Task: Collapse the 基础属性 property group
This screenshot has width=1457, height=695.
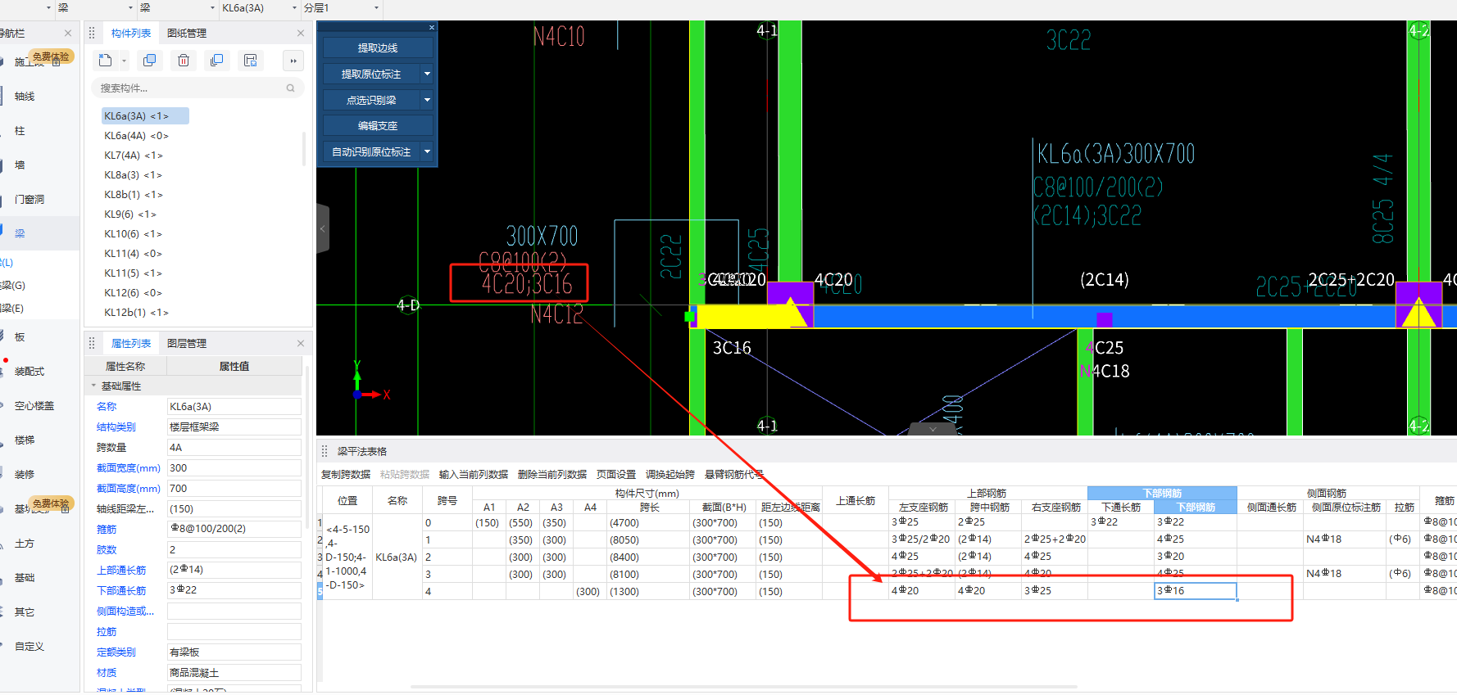Action: [93, 386]
